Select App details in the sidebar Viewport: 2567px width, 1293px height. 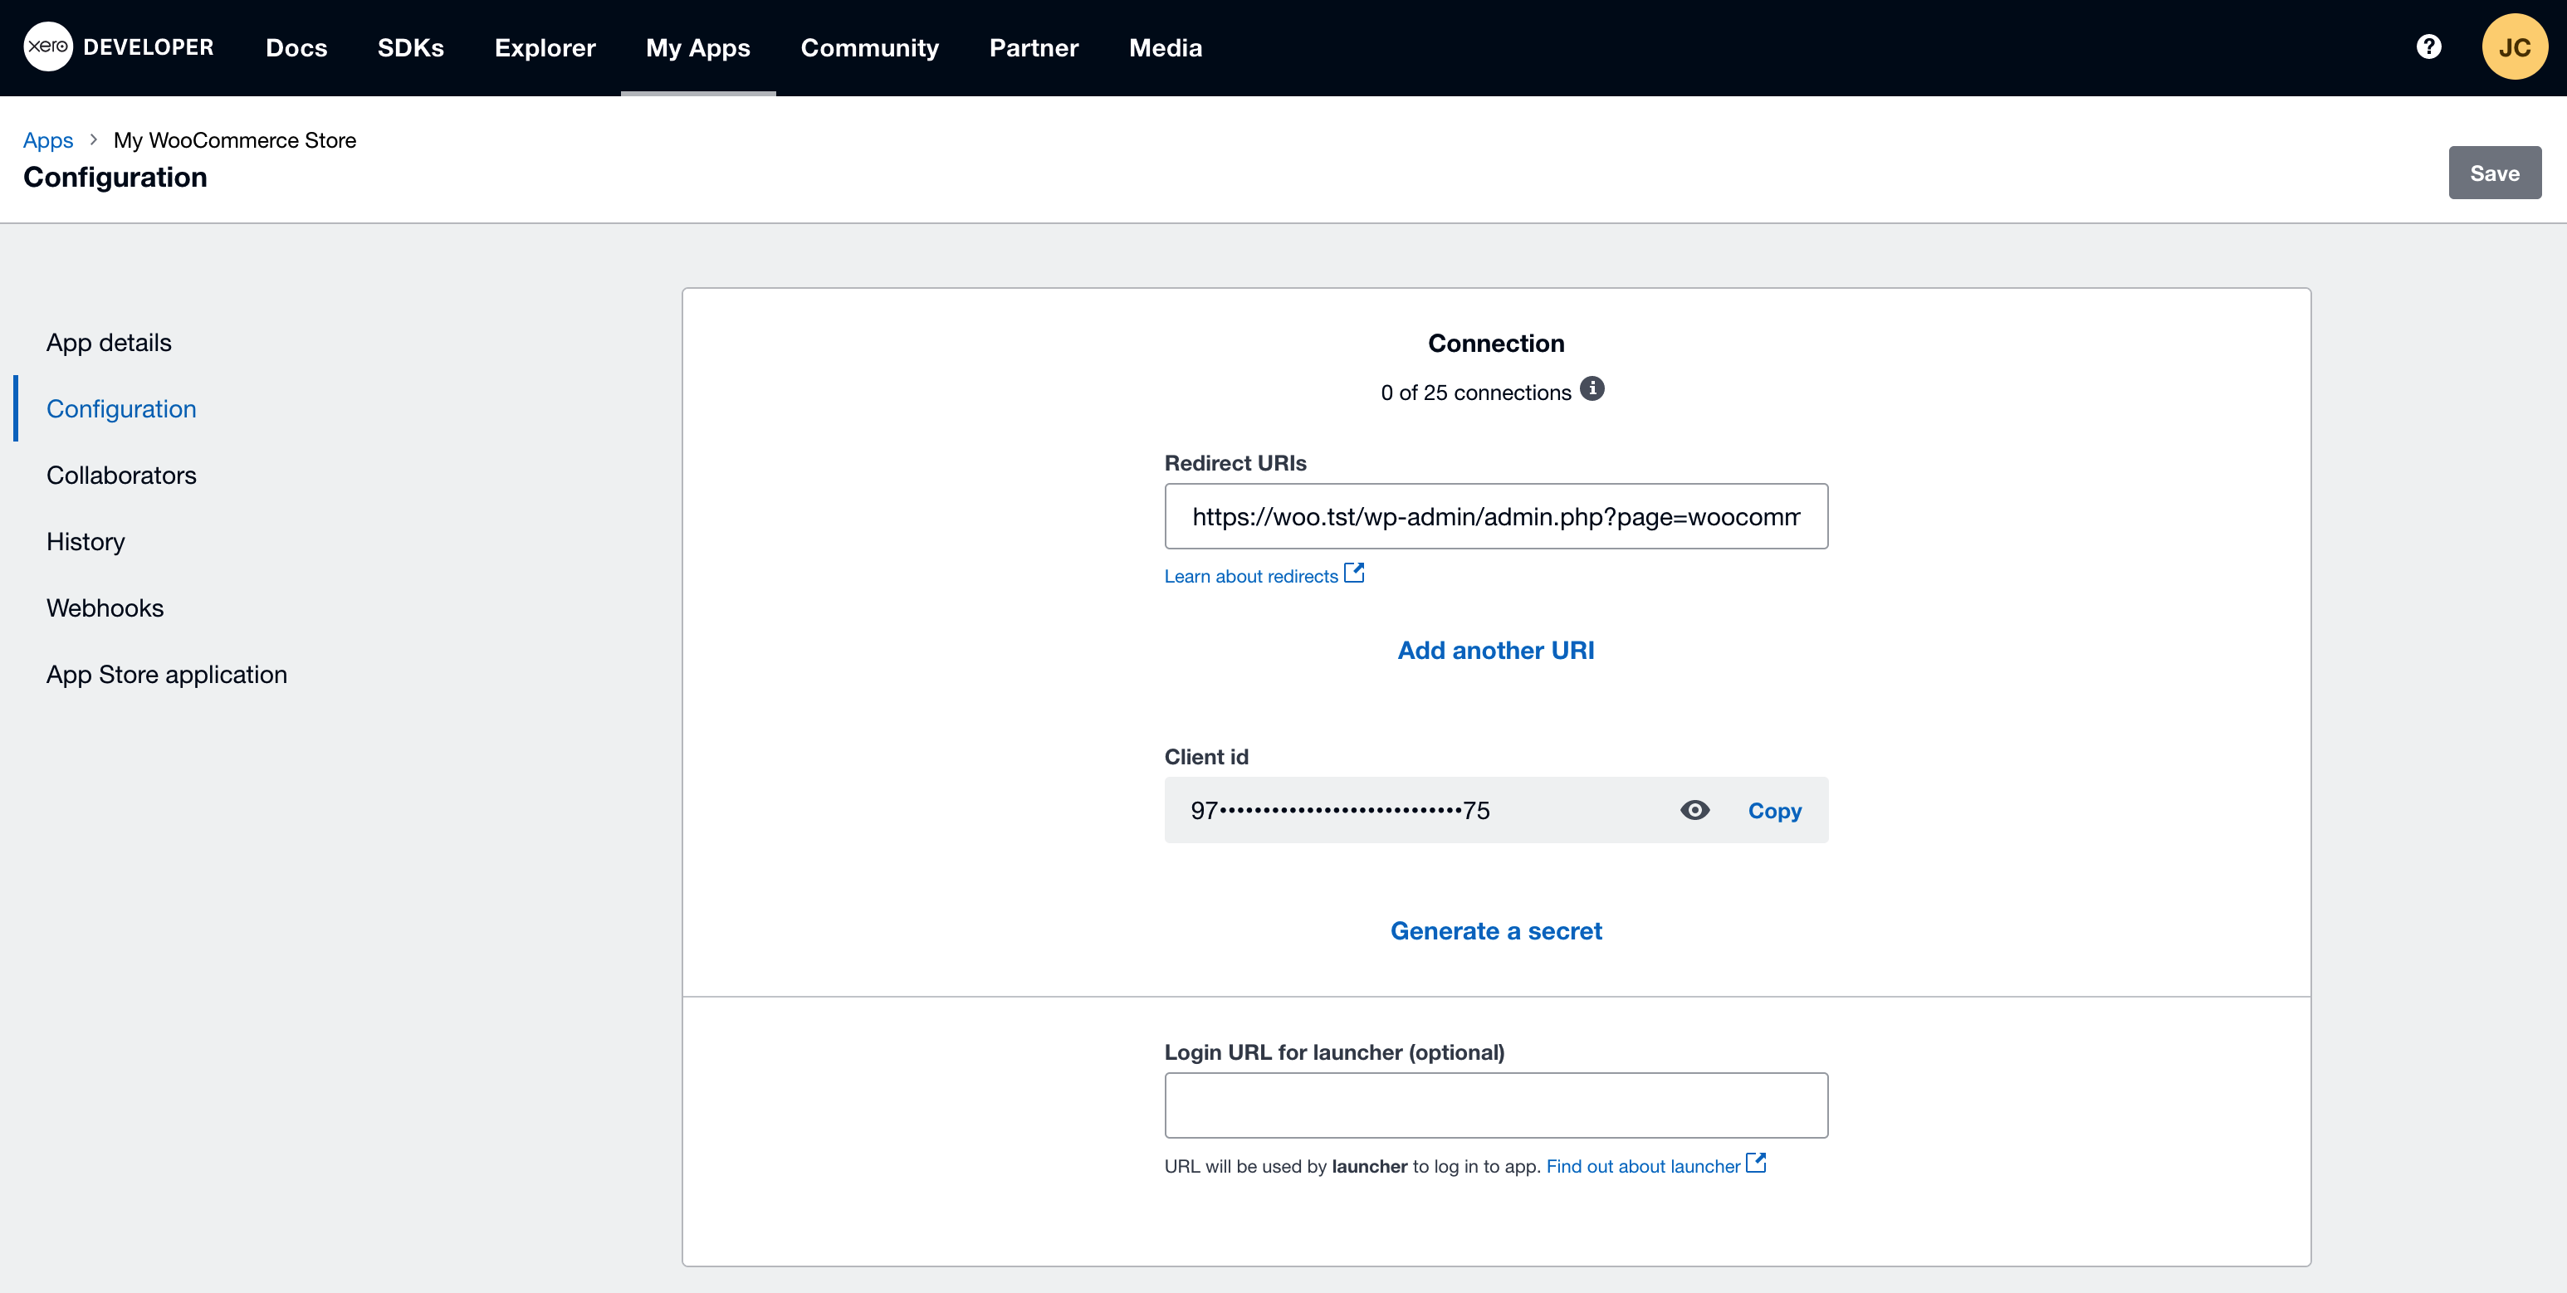[x=108, y=342]
